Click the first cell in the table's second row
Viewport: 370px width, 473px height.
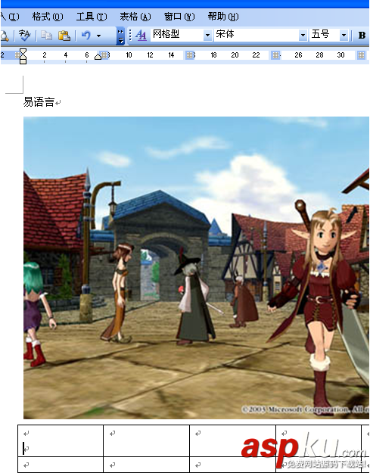point(61,465)
